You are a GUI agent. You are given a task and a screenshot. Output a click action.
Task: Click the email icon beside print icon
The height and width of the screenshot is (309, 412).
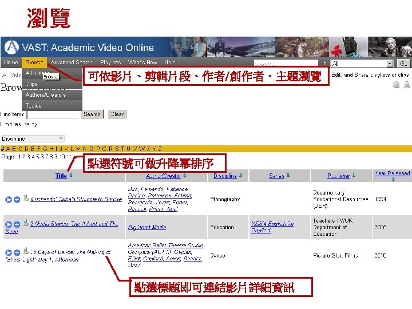(396, 85)
